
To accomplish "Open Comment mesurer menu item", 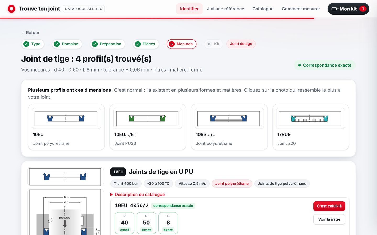I will pos(301,9).
